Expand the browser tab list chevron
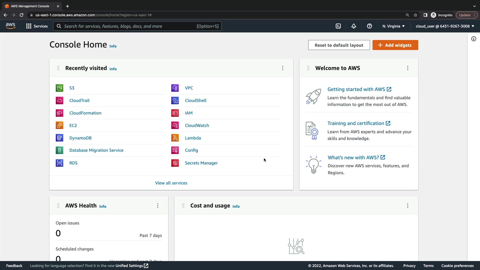The width and height of the screenshot is (480, 270). 474,6
